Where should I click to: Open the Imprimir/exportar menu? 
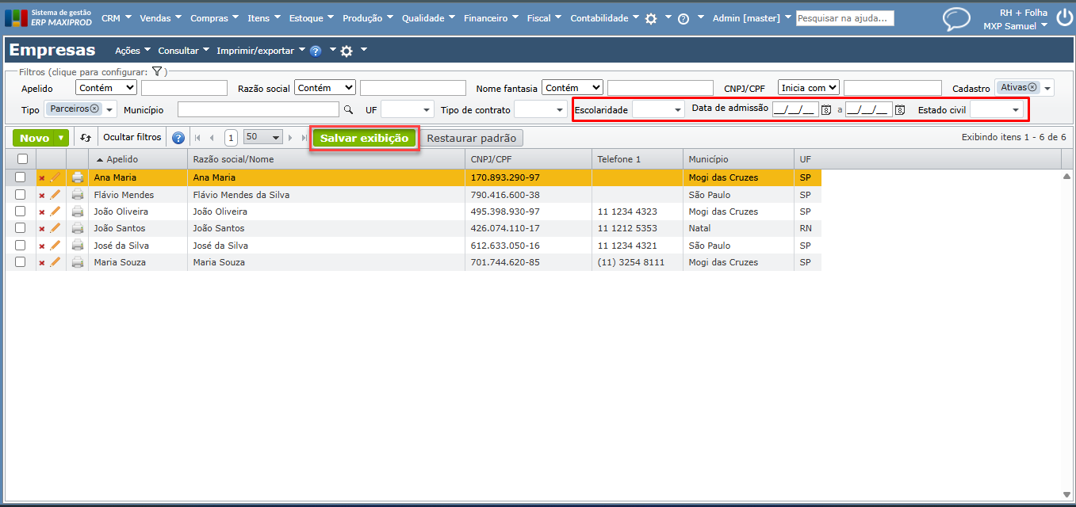[x=261, y=51]
